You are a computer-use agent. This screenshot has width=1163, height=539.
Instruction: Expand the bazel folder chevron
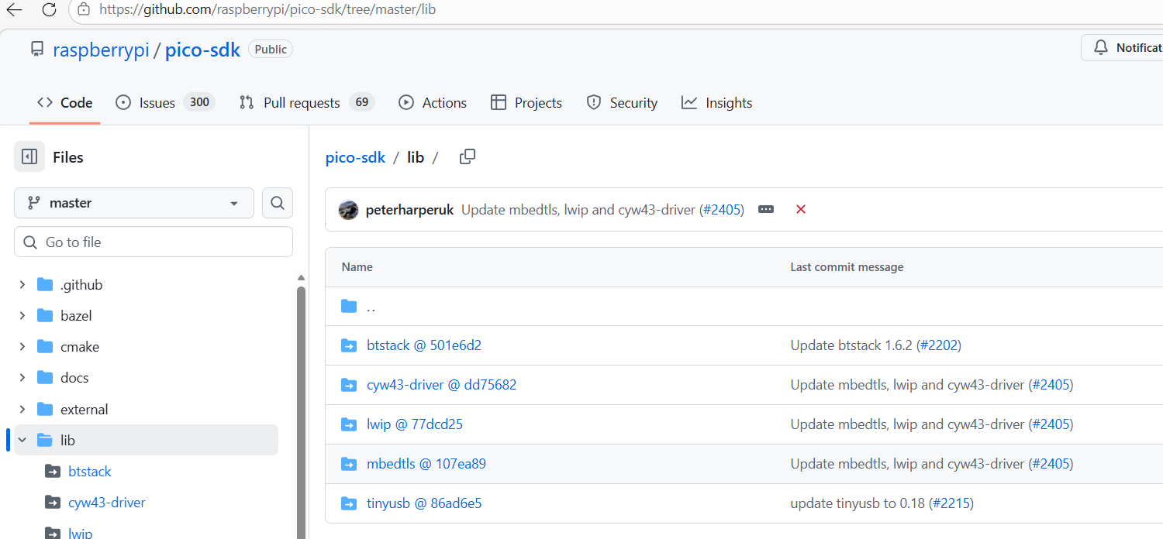[22, 316]
